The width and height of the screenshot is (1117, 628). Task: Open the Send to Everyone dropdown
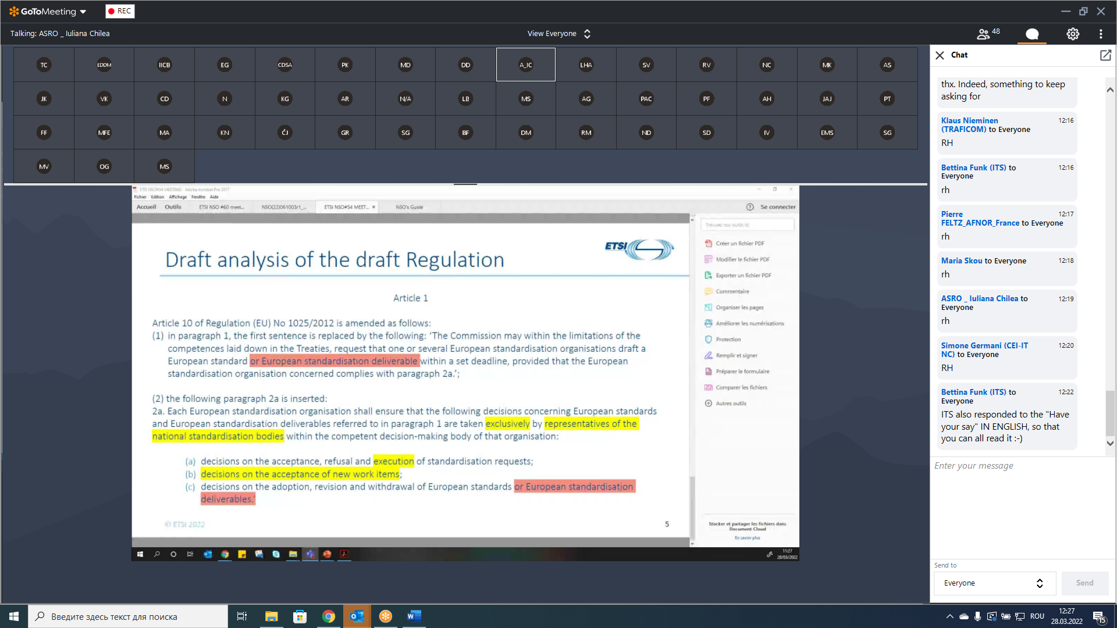point(994,583)
